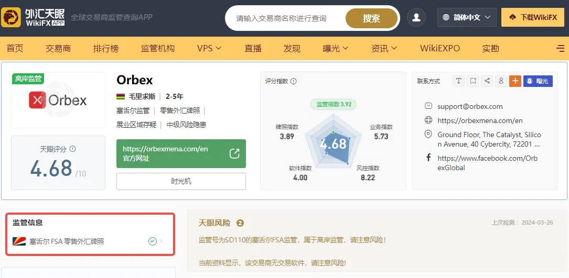Click the 下载WikiFX download button
Image resolution: width=569 pixels, height=278 pixels.
tap(533, 17)
